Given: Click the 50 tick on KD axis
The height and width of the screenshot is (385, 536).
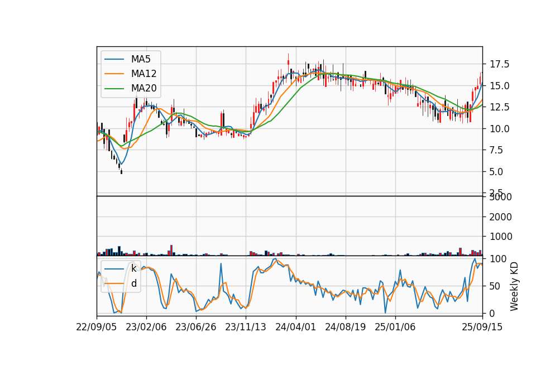Looking at the screenshot, I should point(495,286).
